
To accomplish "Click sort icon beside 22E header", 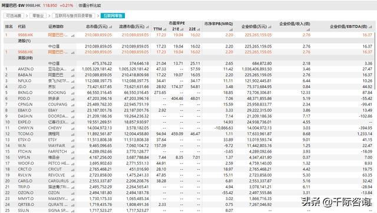I will pos(199,29).
